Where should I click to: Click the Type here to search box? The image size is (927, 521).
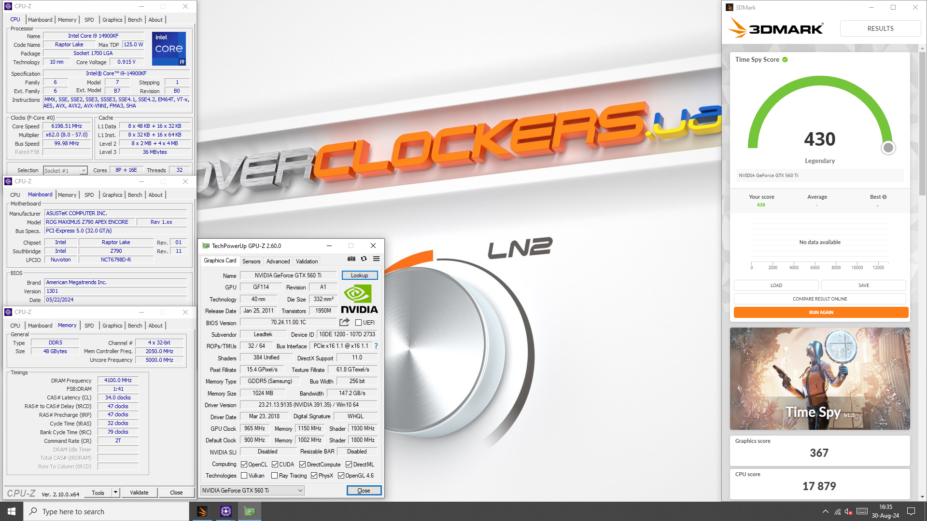pos(106,511)
